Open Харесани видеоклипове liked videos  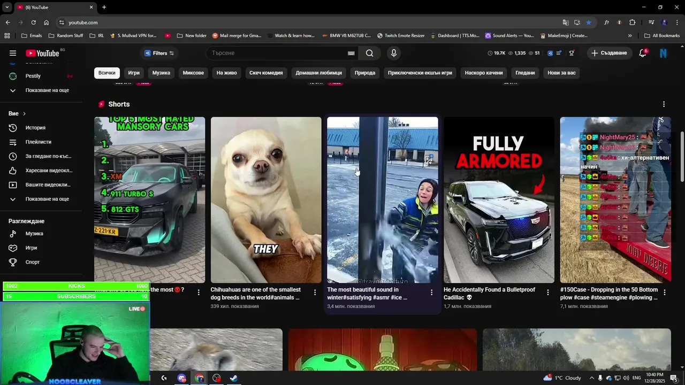[42, 171]
